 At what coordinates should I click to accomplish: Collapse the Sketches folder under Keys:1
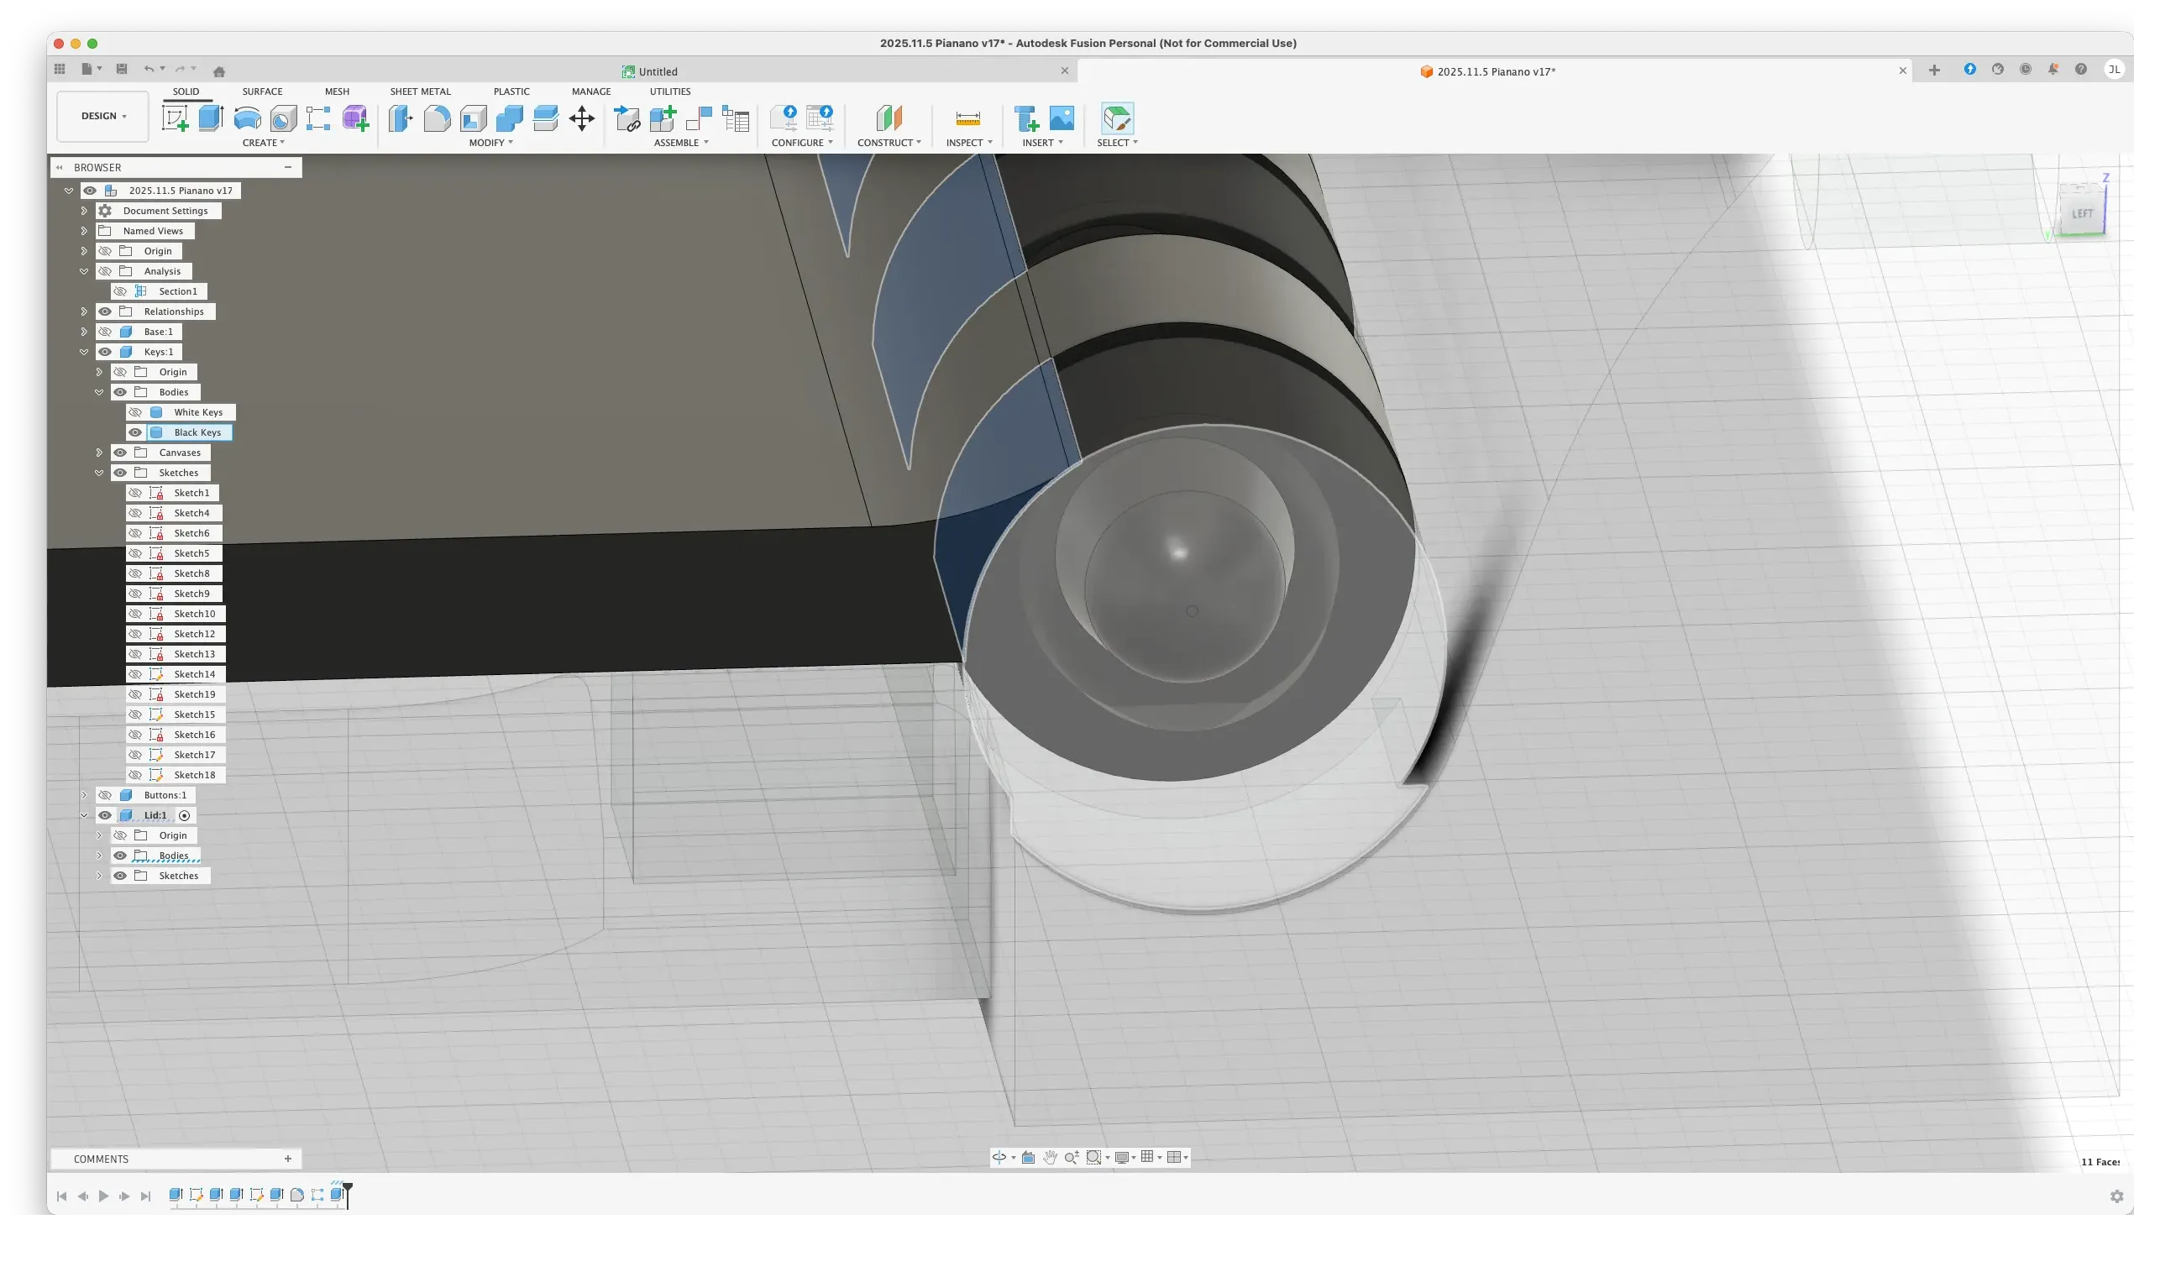pyautogui.click(x=100, y=473)
